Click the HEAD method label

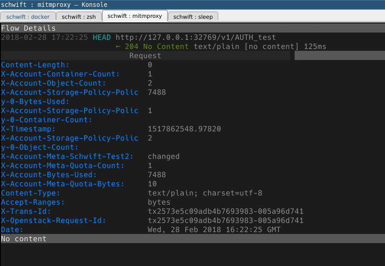pyautogui.click(x=102, y=38)
